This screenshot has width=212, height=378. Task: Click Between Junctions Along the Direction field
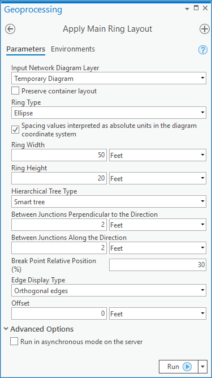coord(59,248)
